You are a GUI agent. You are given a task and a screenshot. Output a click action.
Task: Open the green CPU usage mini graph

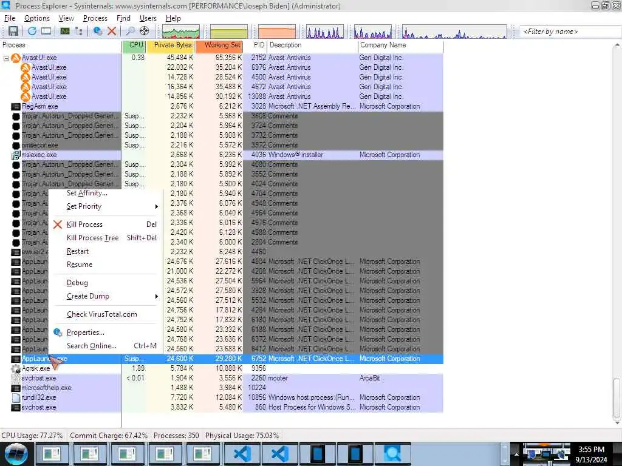[x=181, y=32]
